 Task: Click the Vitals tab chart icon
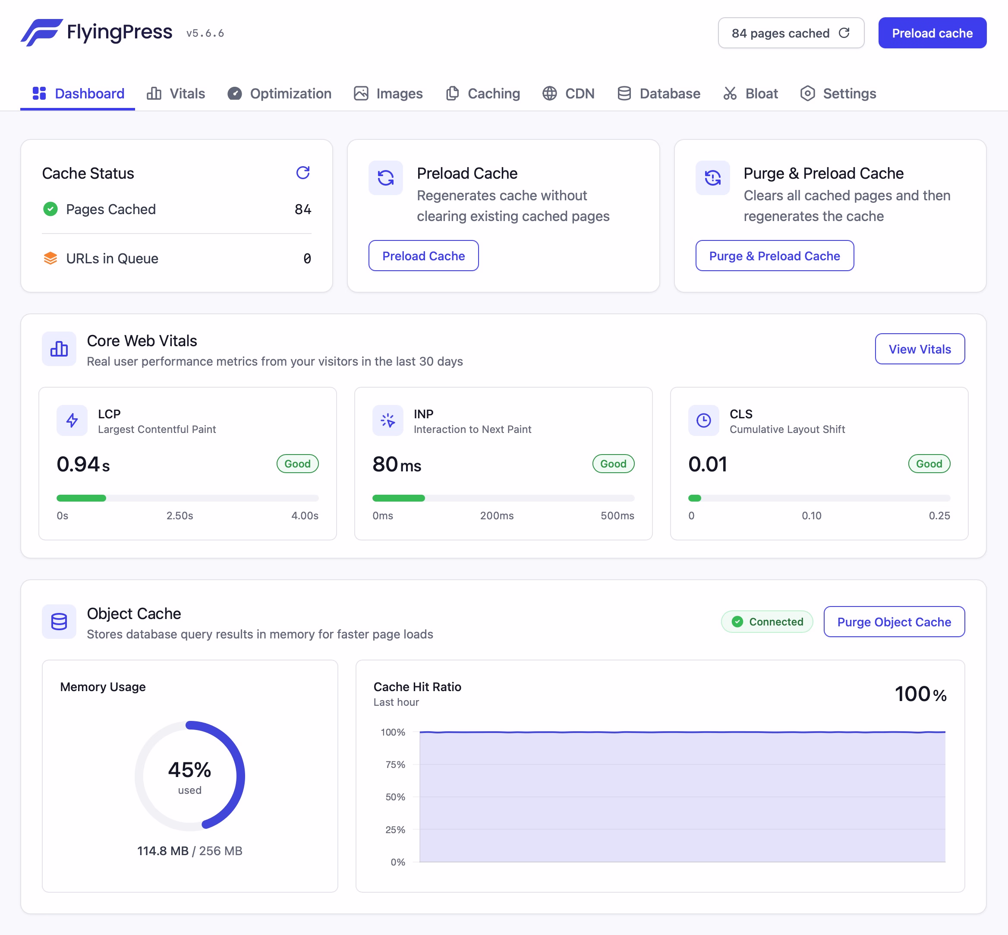154,93
